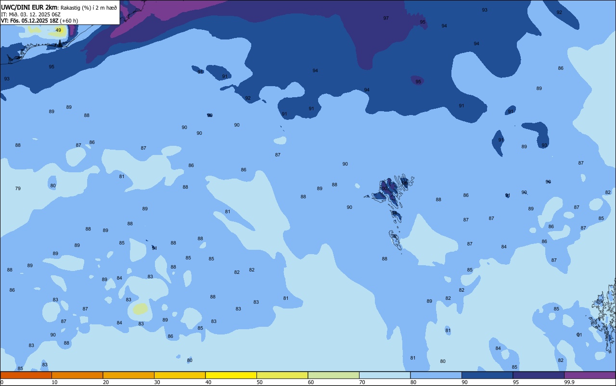Click the '49' humidity value on the map
This screenshot has height=386, width=616.
click(58, 30)
